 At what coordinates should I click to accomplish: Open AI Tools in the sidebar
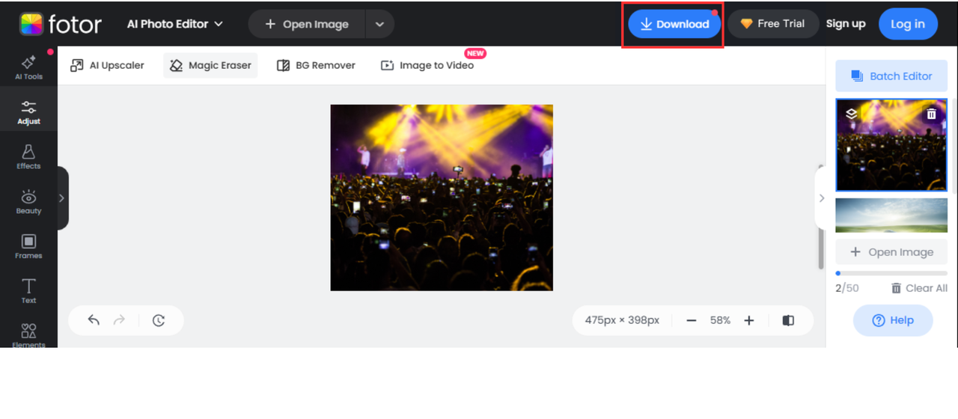[x=28, y=67]
